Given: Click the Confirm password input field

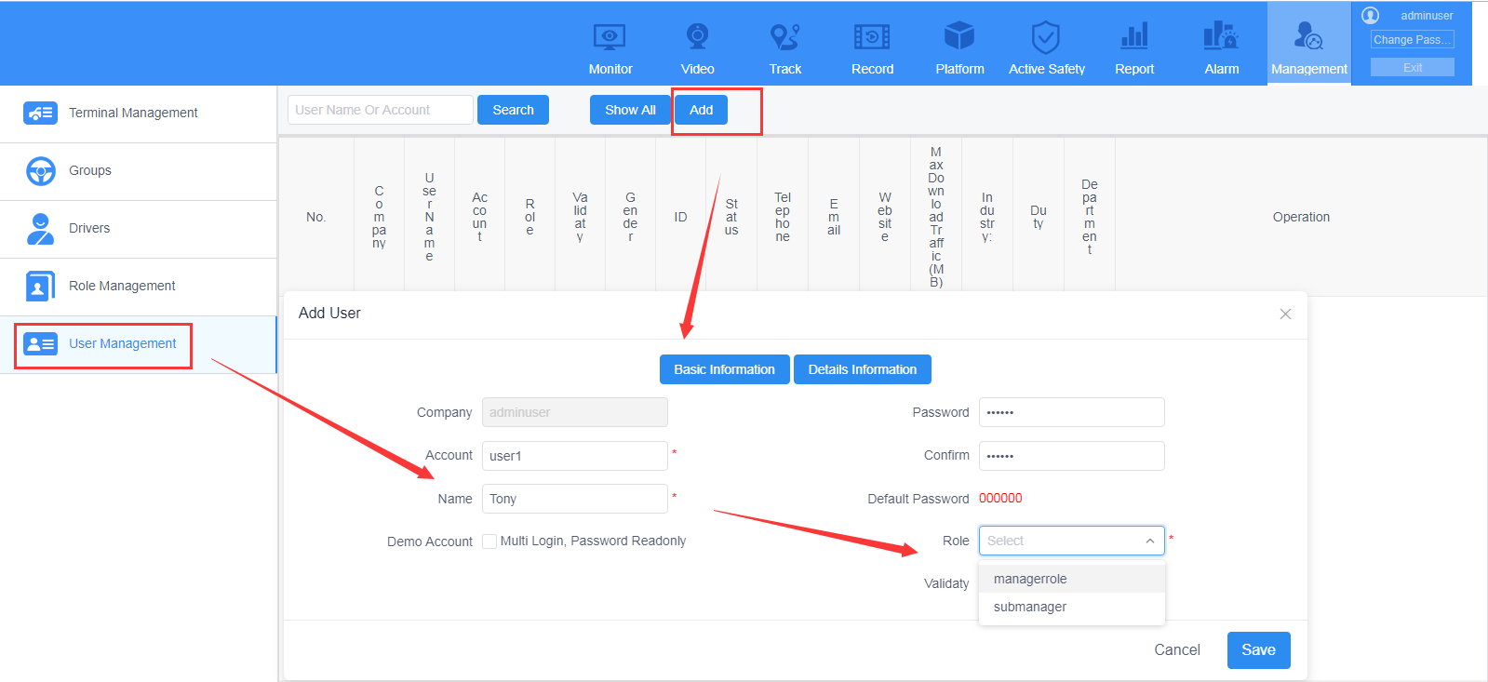Looking at the screenshot, I should [x=1071, y=456].
